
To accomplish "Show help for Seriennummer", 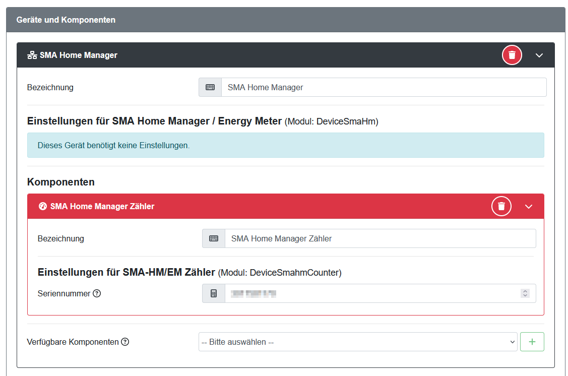I will 97,293.
